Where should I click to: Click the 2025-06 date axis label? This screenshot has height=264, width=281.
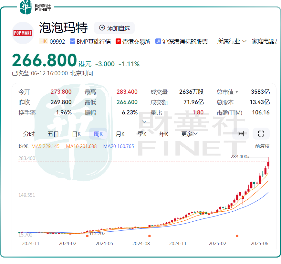[259, 244]
